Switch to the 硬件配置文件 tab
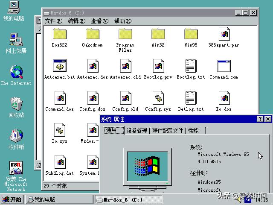273x205 pixels. click(x=168, y=131)
